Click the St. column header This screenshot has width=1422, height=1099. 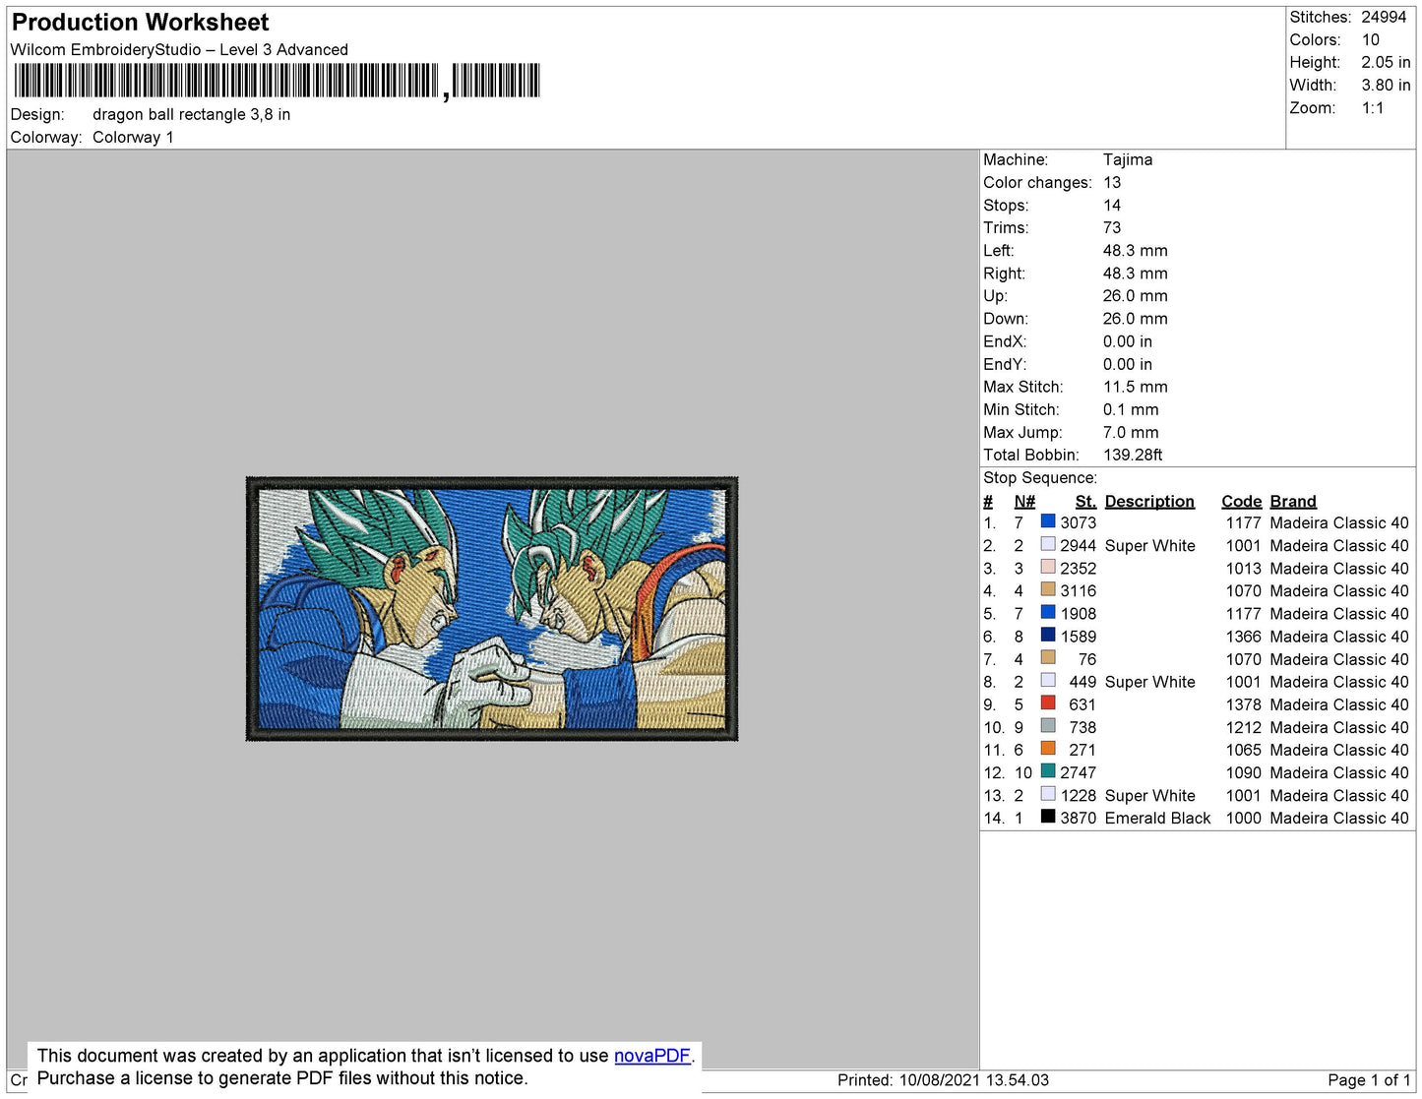click(x=1084, y=501)
